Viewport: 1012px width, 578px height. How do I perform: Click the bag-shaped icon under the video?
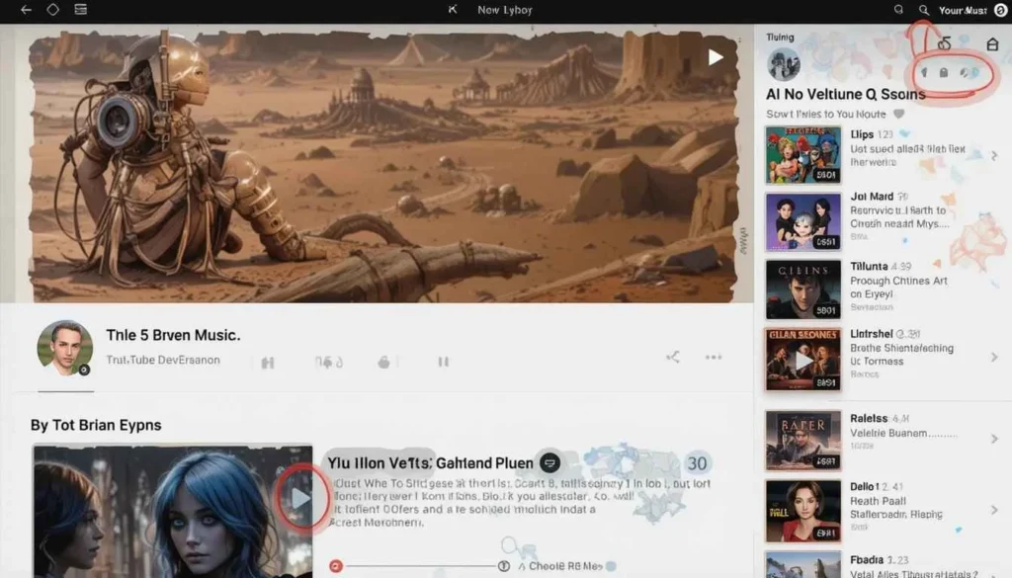pyautogui.click(x=384, y=362)
